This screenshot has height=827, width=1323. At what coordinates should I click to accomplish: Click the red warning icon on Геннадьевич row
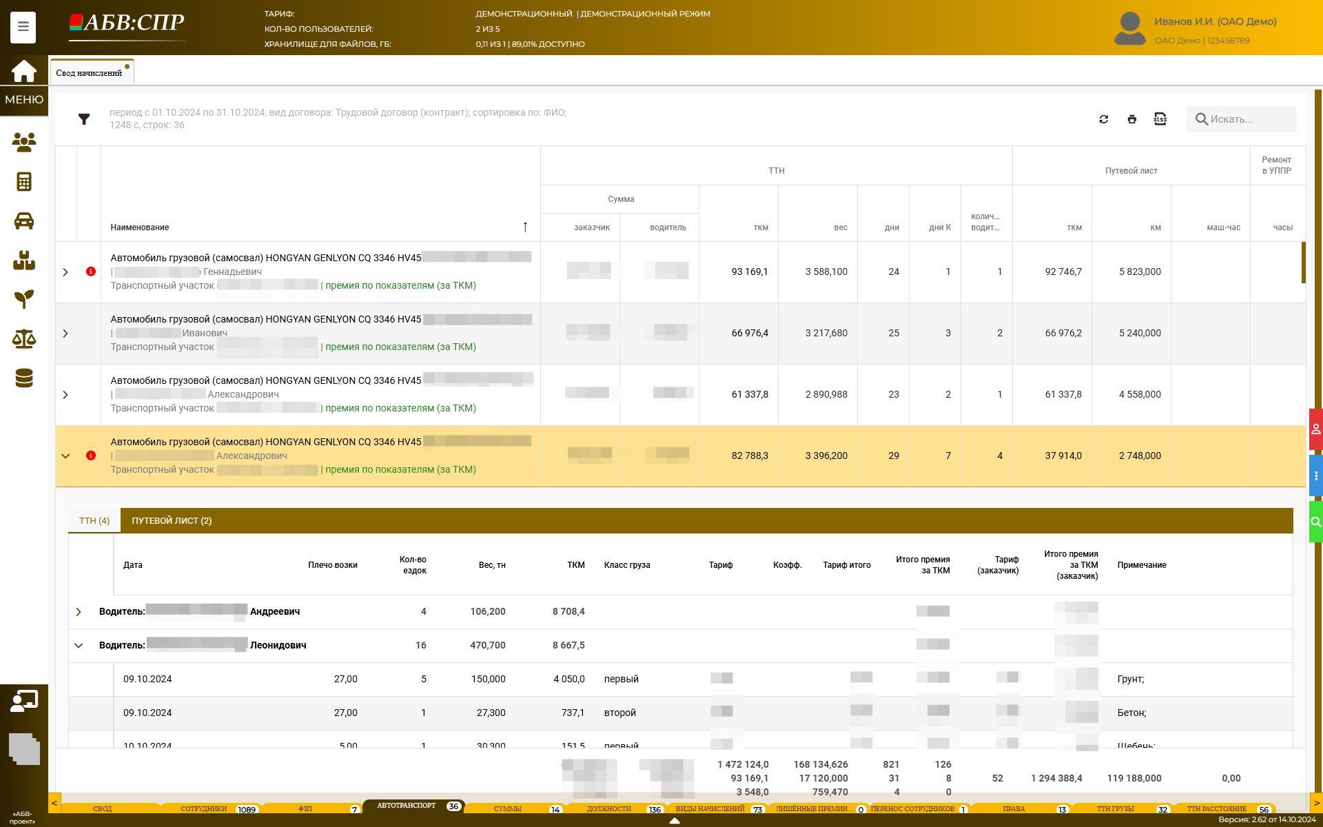tap(90, 272)
